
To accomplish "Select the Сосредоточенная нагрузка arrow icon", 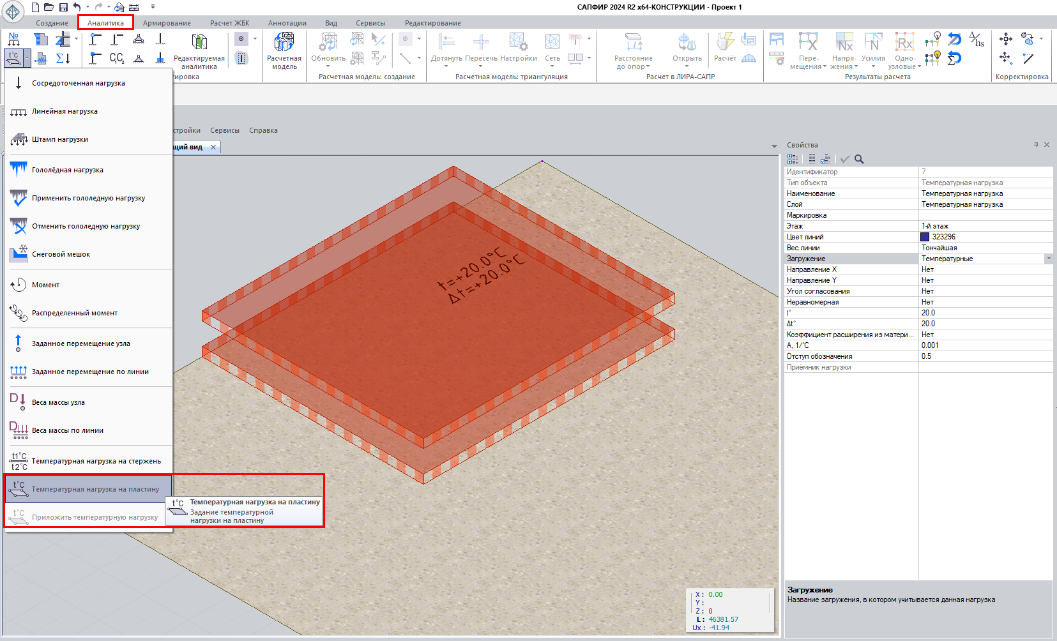I will (x=19, y=83).
